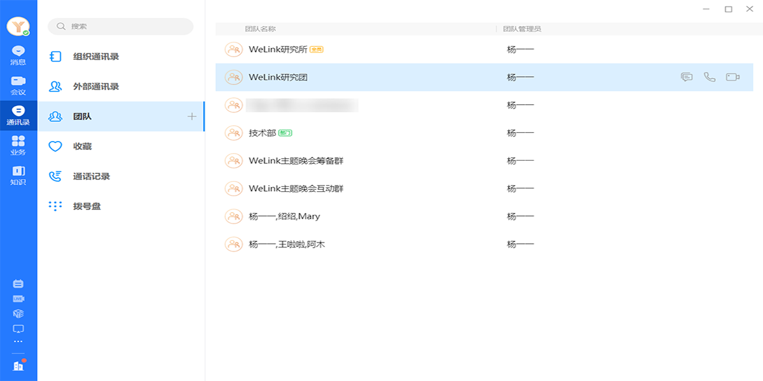Open the WeLink主题晚会筹备群 team
This screenshot has height=381, width=763.
[x=296, y=161]
